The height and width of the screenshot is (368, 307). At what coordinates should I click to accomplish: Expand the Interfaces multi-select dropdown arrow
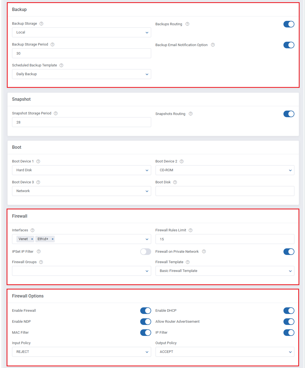147,239
